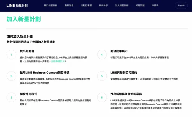Click step 5 circle icon
Viewport: 192px width, 117px height.
[102, 76]
